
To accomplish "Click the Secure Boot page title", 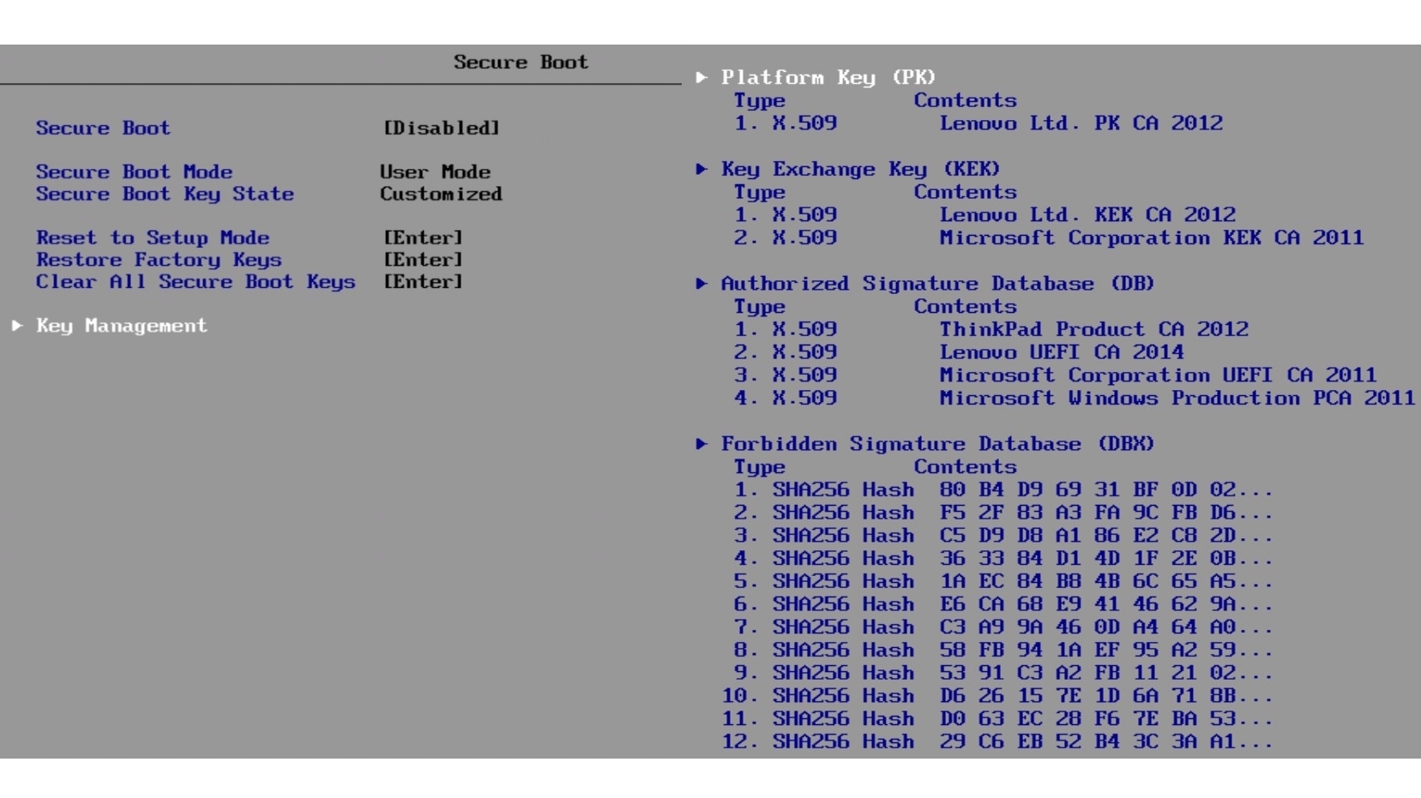I will [x=521, y=62].
